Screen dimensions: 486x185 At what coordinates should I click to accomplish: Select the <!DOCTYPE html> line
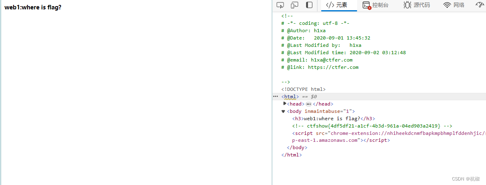tap(304, 89)
